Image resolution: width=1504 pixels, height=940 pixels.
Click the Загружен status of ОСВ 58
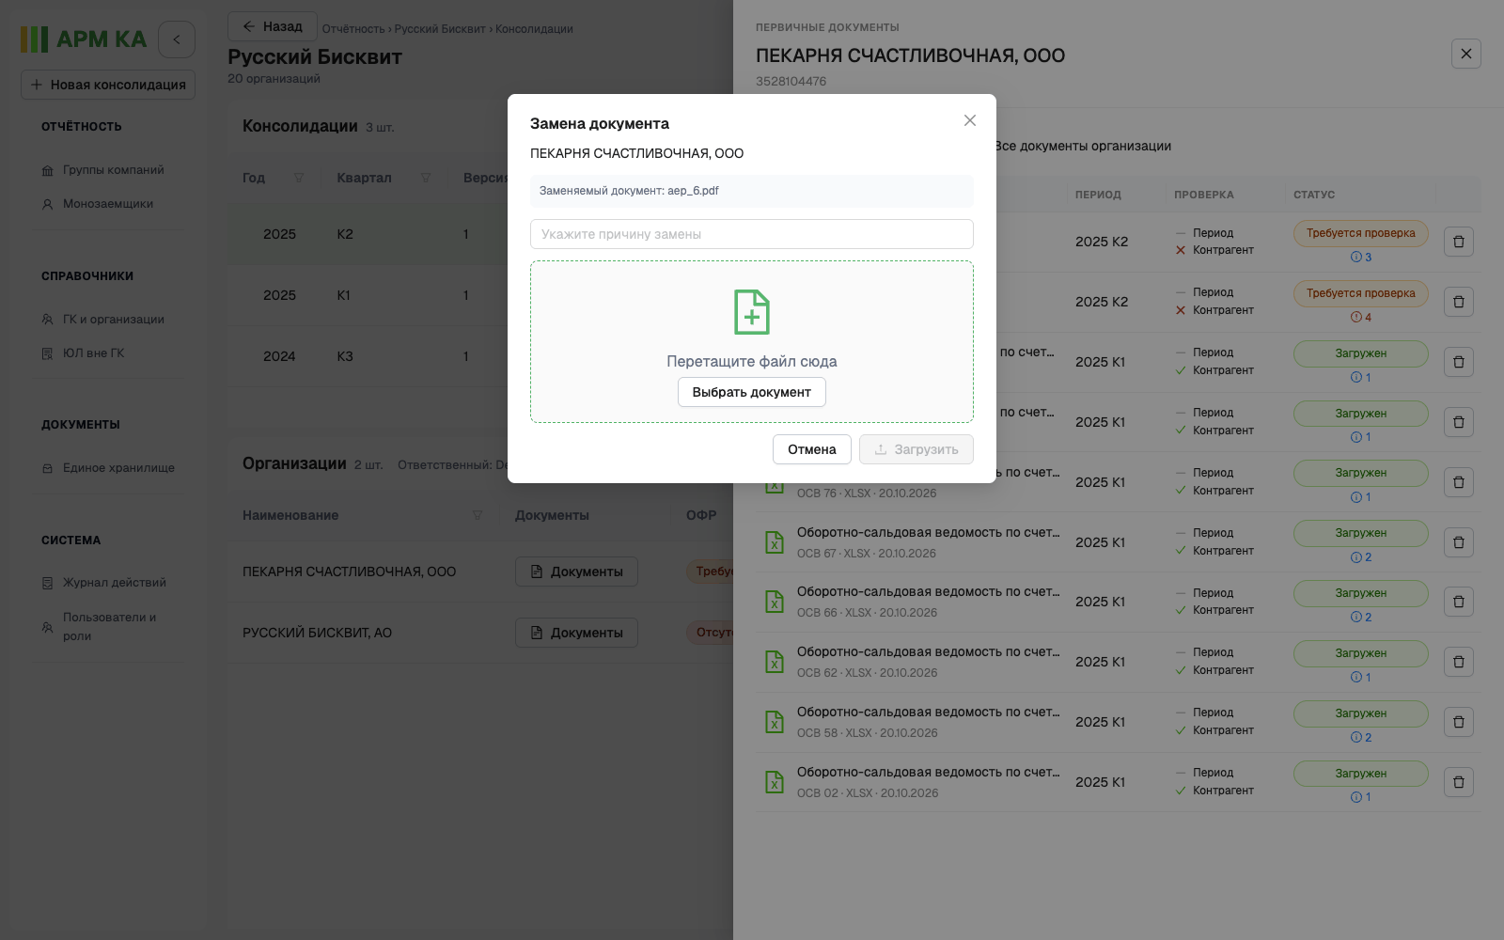[x=1361, y=713]
